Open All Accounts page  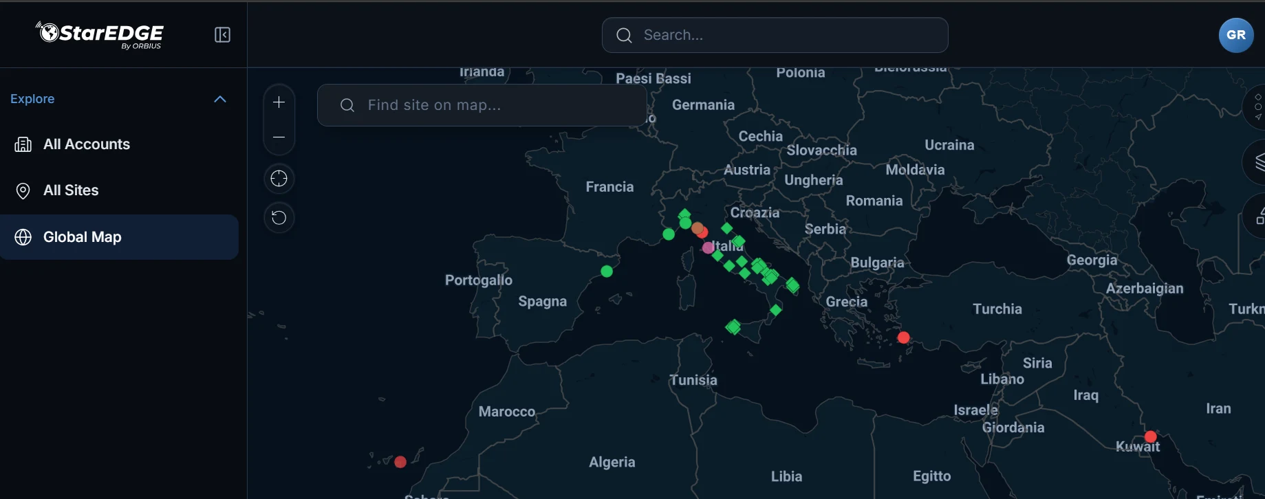(x=120, y=144)
